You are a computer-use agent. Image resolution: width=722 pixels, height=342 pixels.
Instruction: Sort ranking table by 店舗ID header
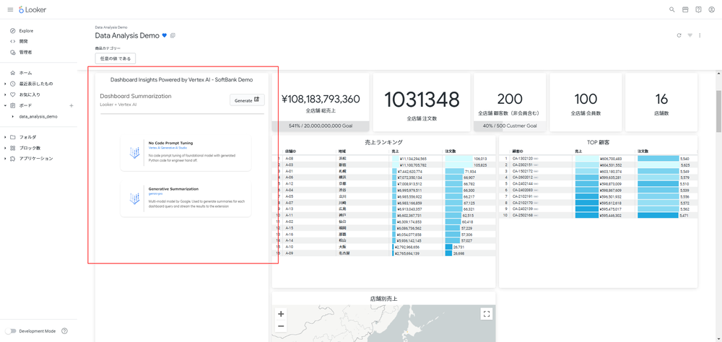point(290,151)
